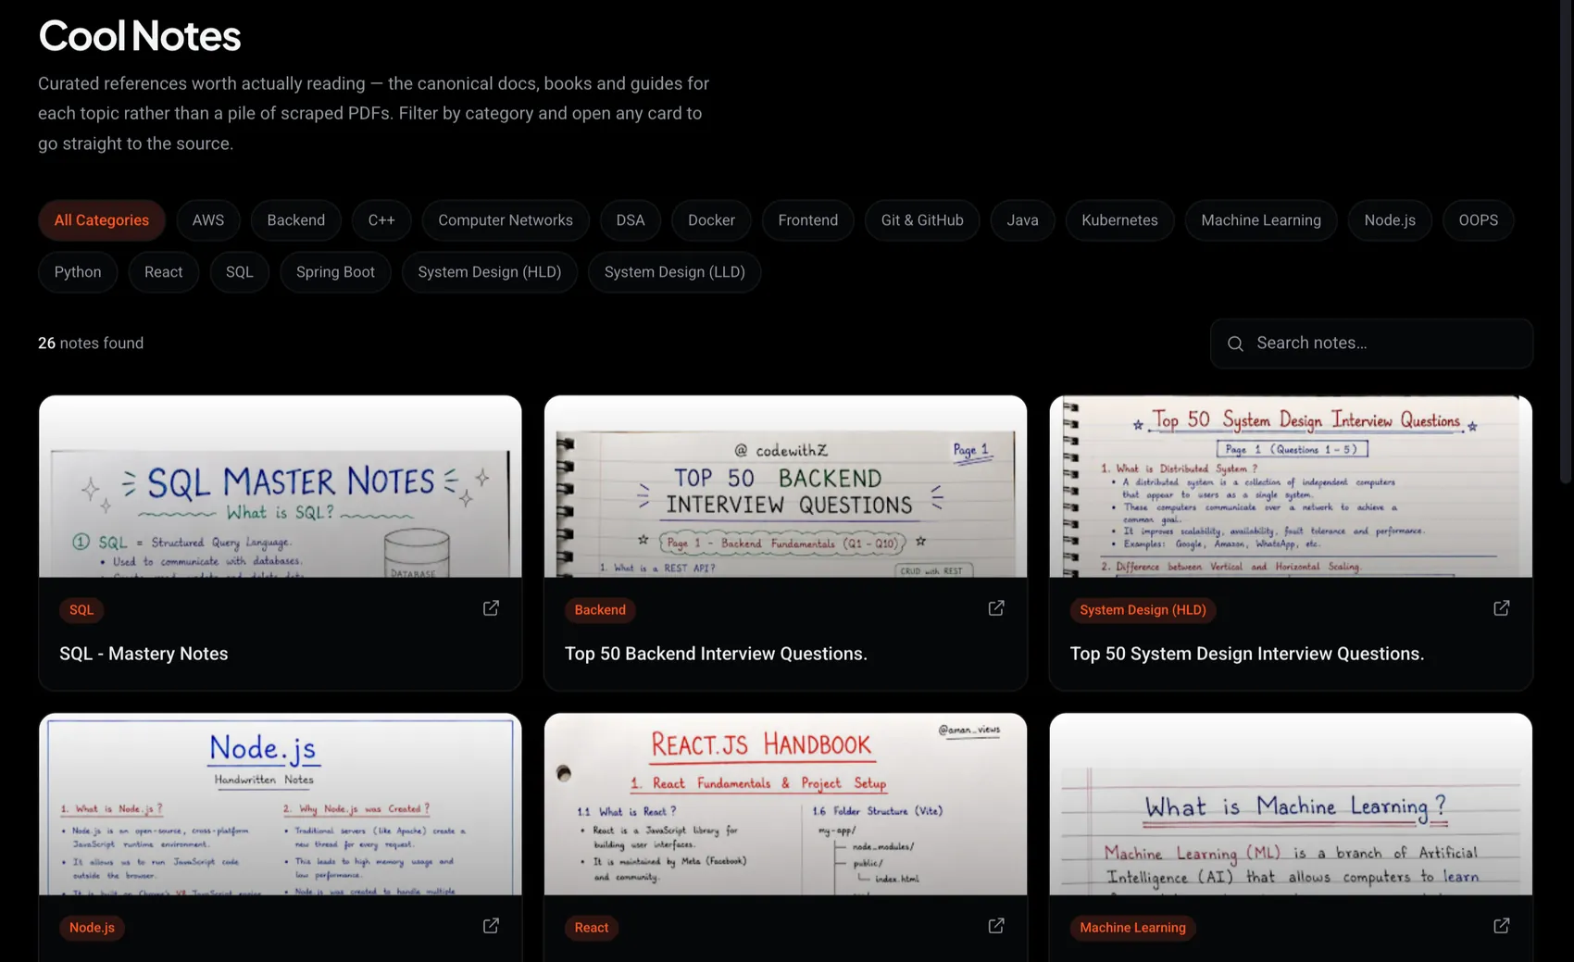Filter by System Design (LLD) category
1574x962 pixels.
[675, 272]
